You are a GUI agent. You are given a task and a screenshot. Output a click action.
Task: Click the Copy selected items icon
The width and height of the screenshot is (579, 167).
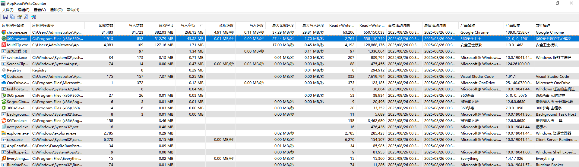coord(12,17)
